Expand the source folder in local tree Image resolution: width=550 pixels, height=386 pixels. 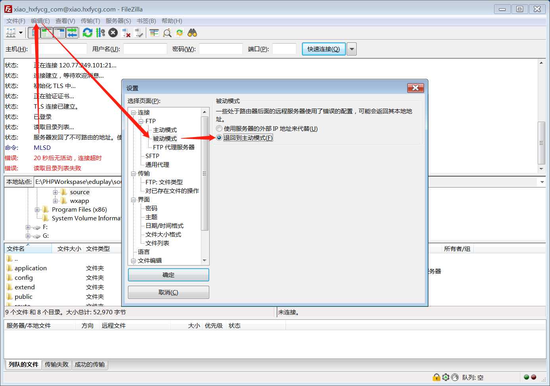(x=55, y=192)
